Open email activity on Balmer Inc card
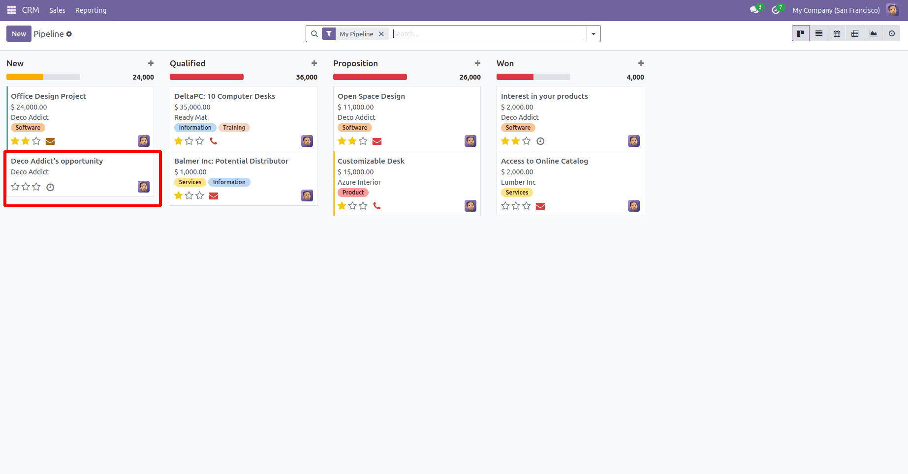The width and height of the screenshot is (908, 474). 214,196
